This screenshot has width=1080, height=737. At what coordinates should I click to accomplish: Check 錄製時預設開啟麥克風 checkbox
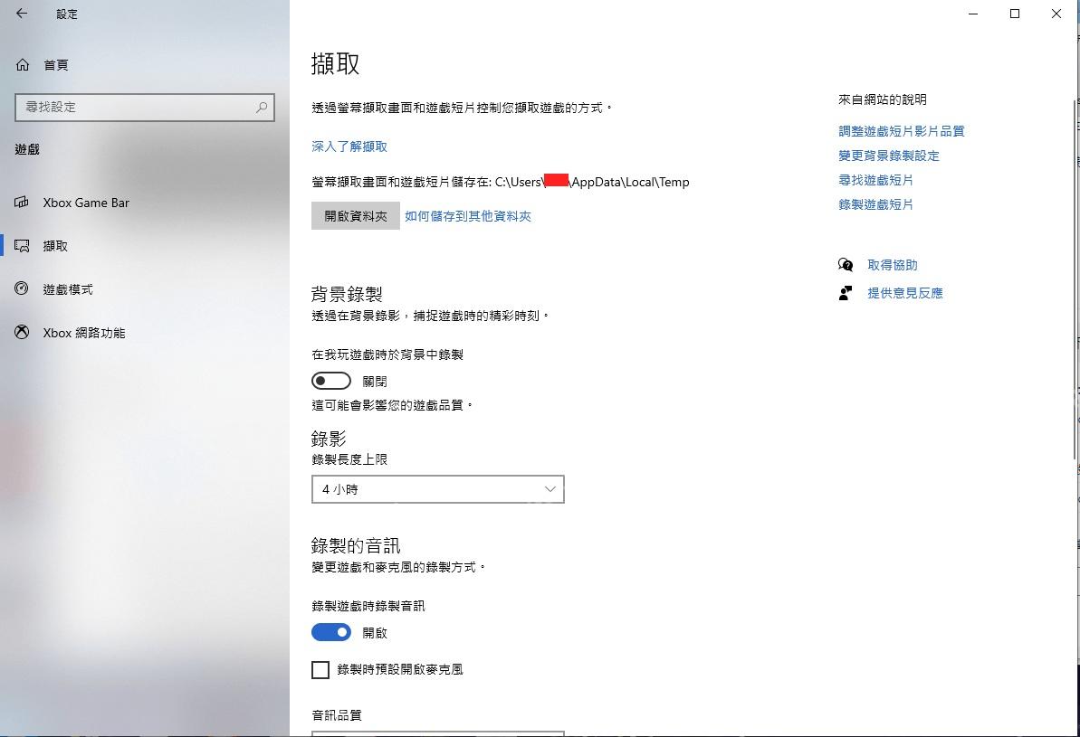point(320,669)
